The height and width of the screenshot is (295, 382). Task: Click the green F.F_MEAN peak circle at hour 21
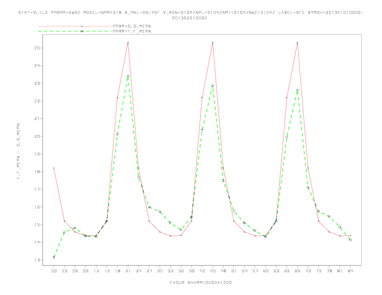tap(128, 76)
